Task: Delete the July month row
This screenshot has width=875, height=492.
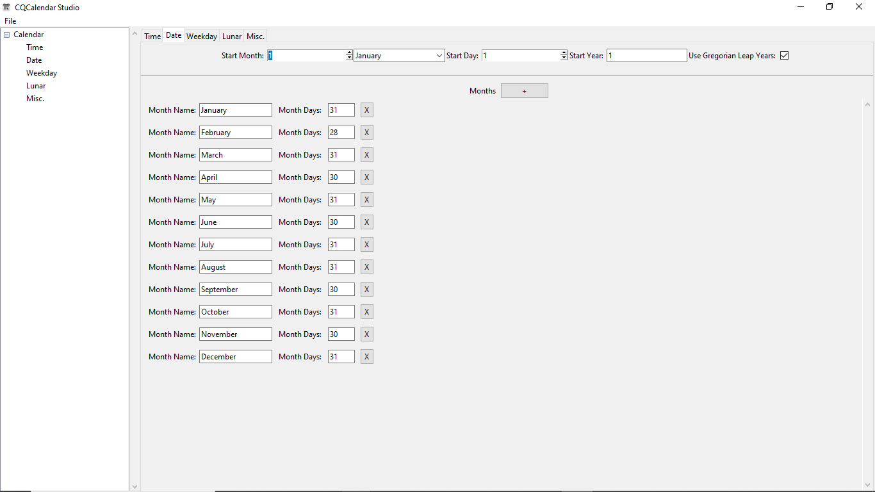Action: point(367,245)
